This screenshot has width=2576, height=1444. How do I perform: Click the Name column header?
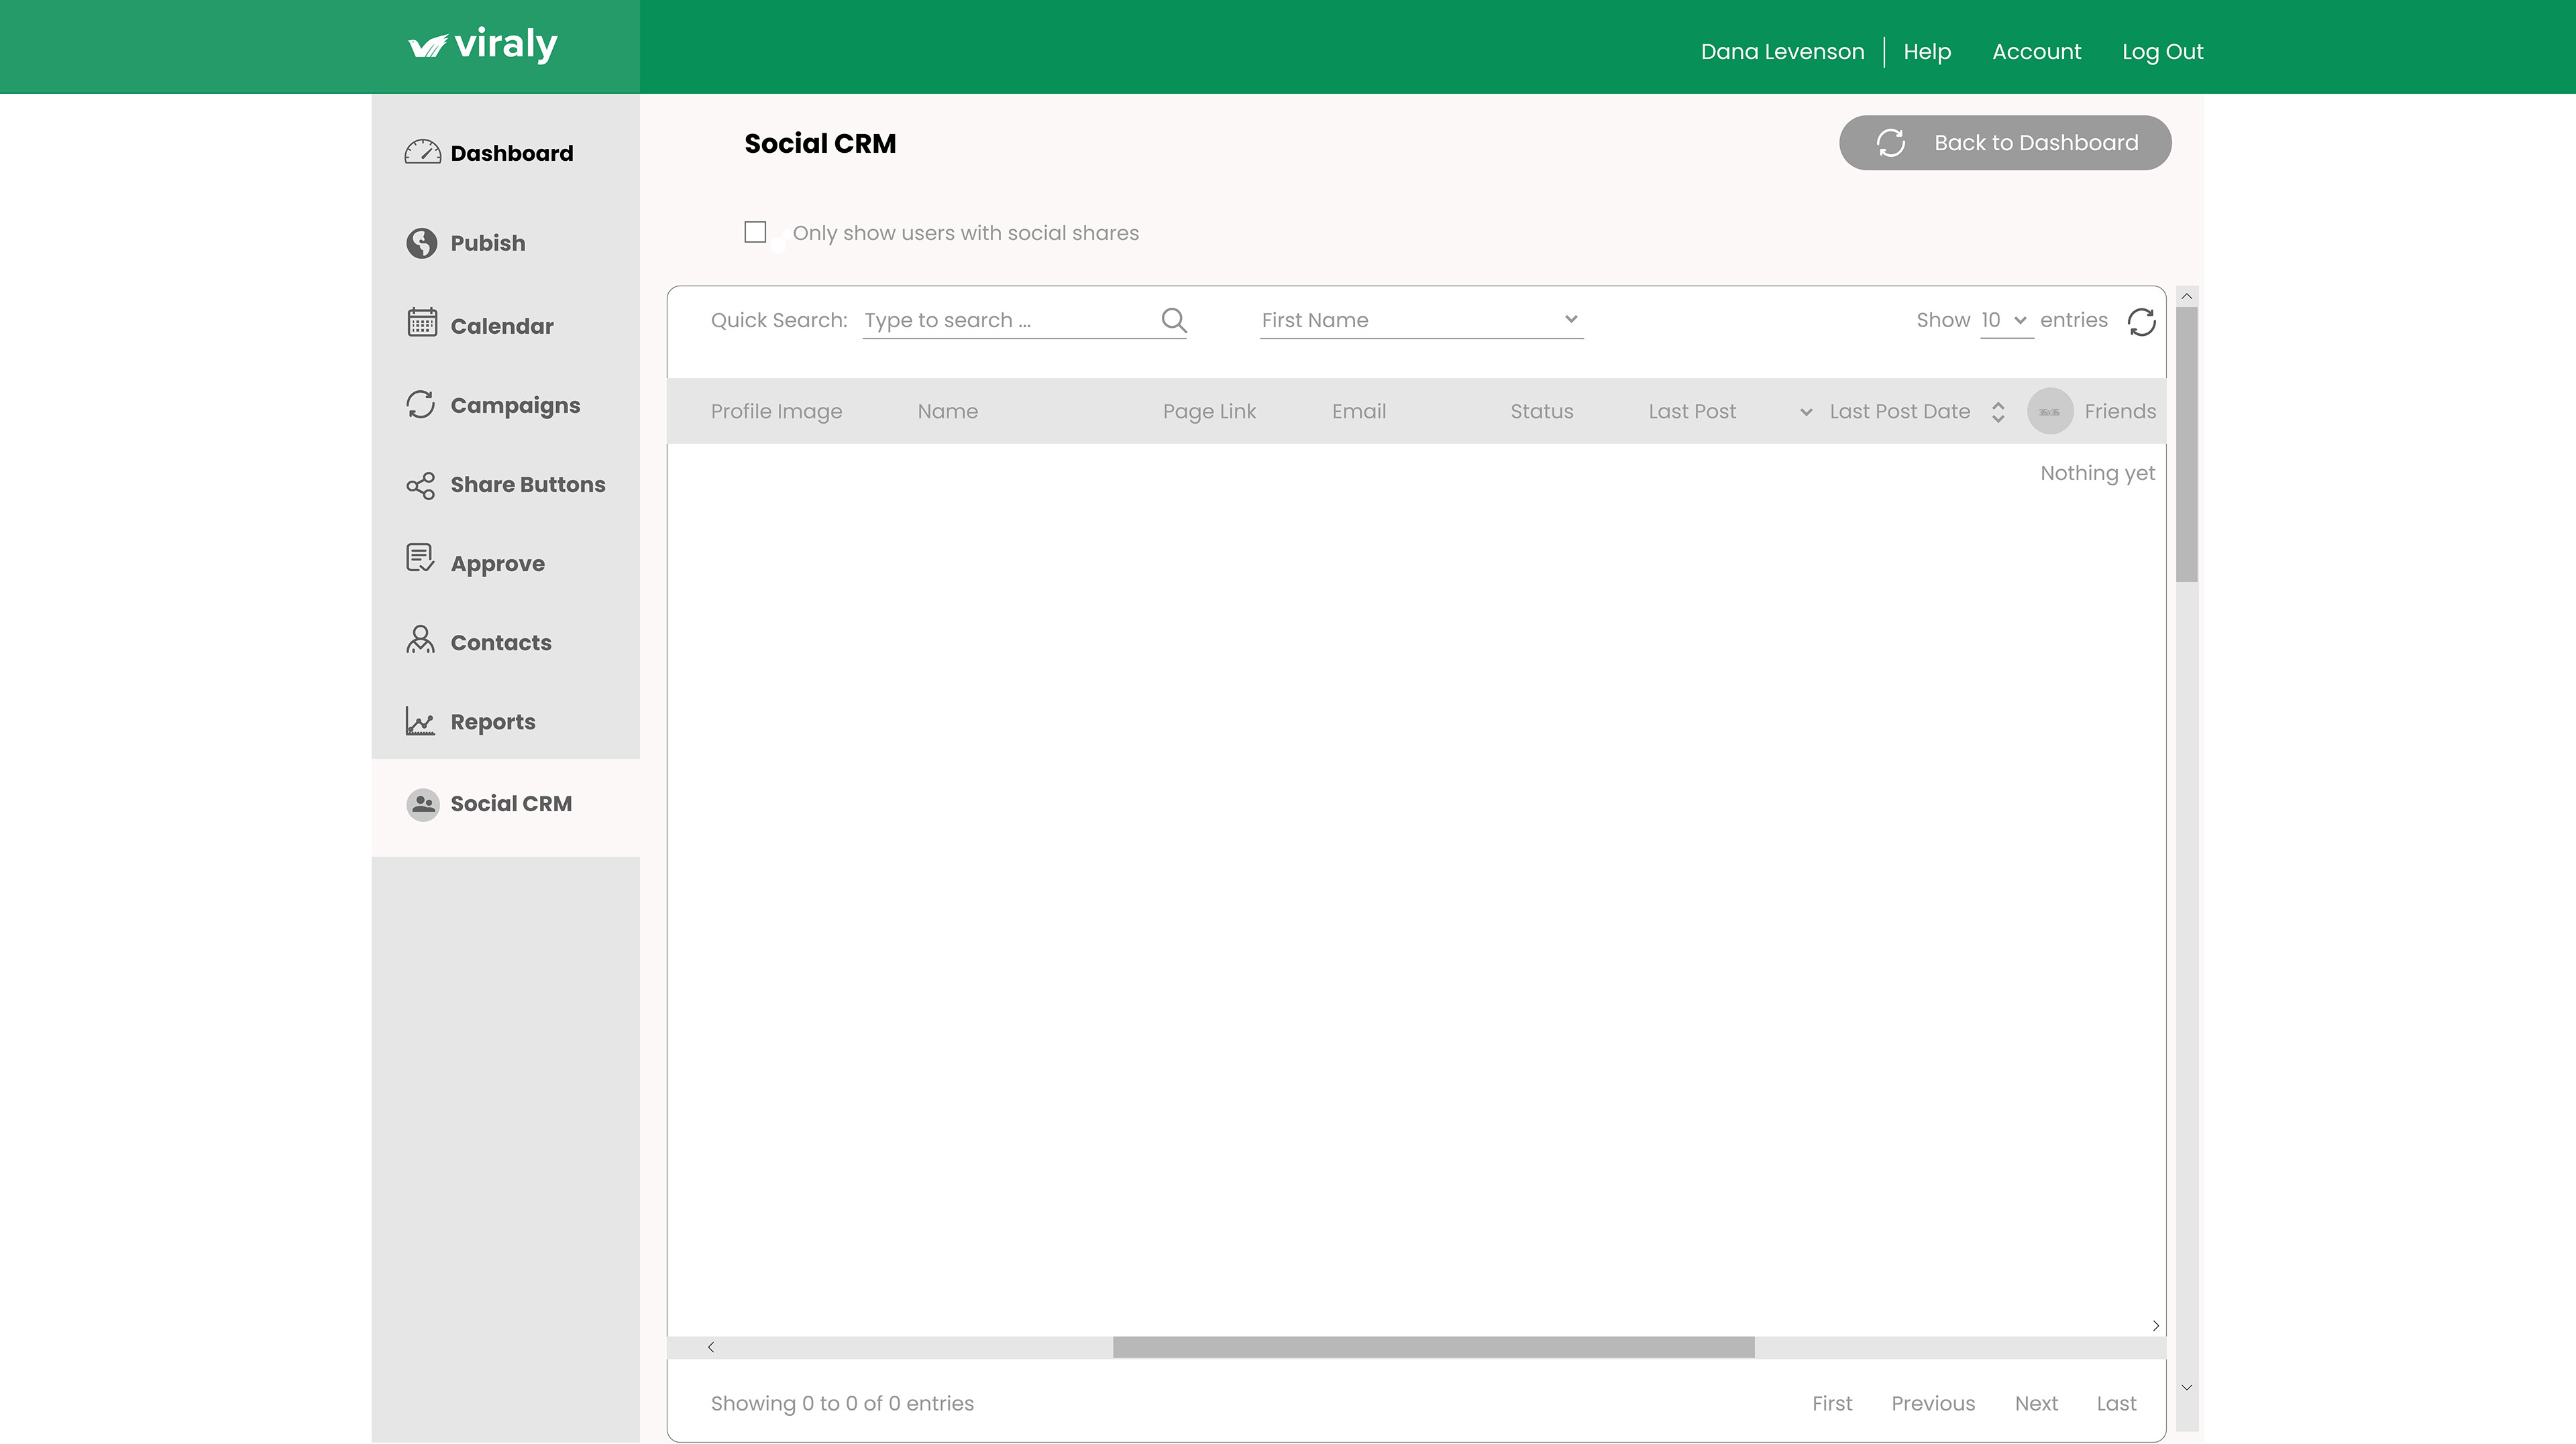pyautogui.click(x=948, y=412)
